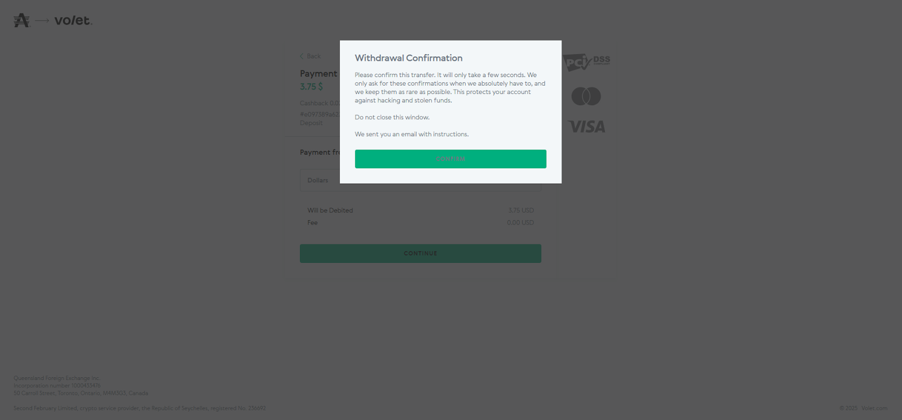
Task: Click the Withdrawal Confirmation heading
Action: [409, 58]
